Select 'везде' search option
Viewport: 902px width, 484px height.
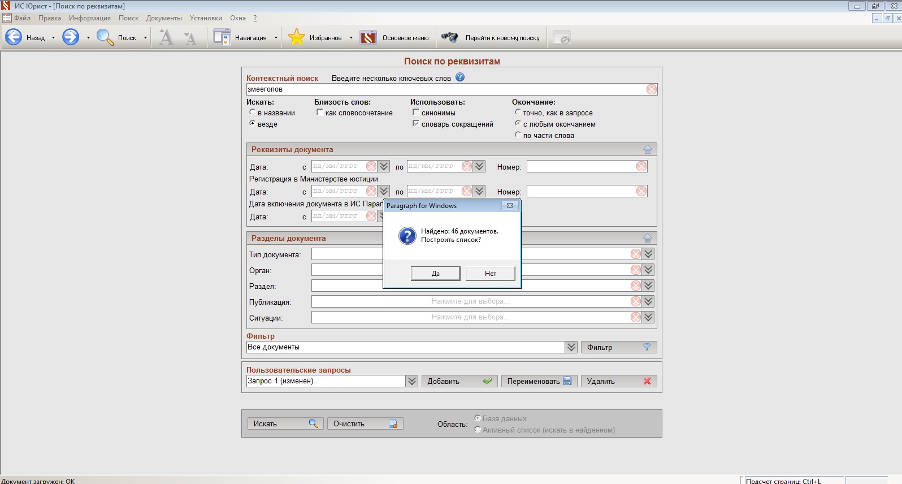pos(252,123)
